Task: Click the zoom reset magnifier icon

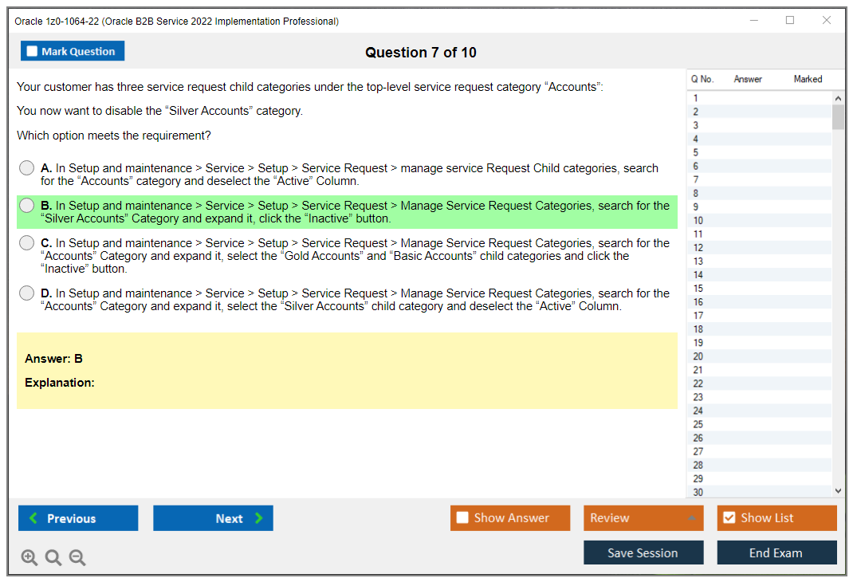Action: pos(53,558)
